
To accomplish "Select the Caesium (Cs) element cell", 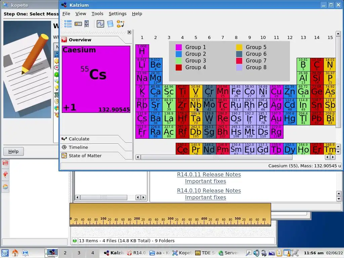I will (x=142, y=119).
